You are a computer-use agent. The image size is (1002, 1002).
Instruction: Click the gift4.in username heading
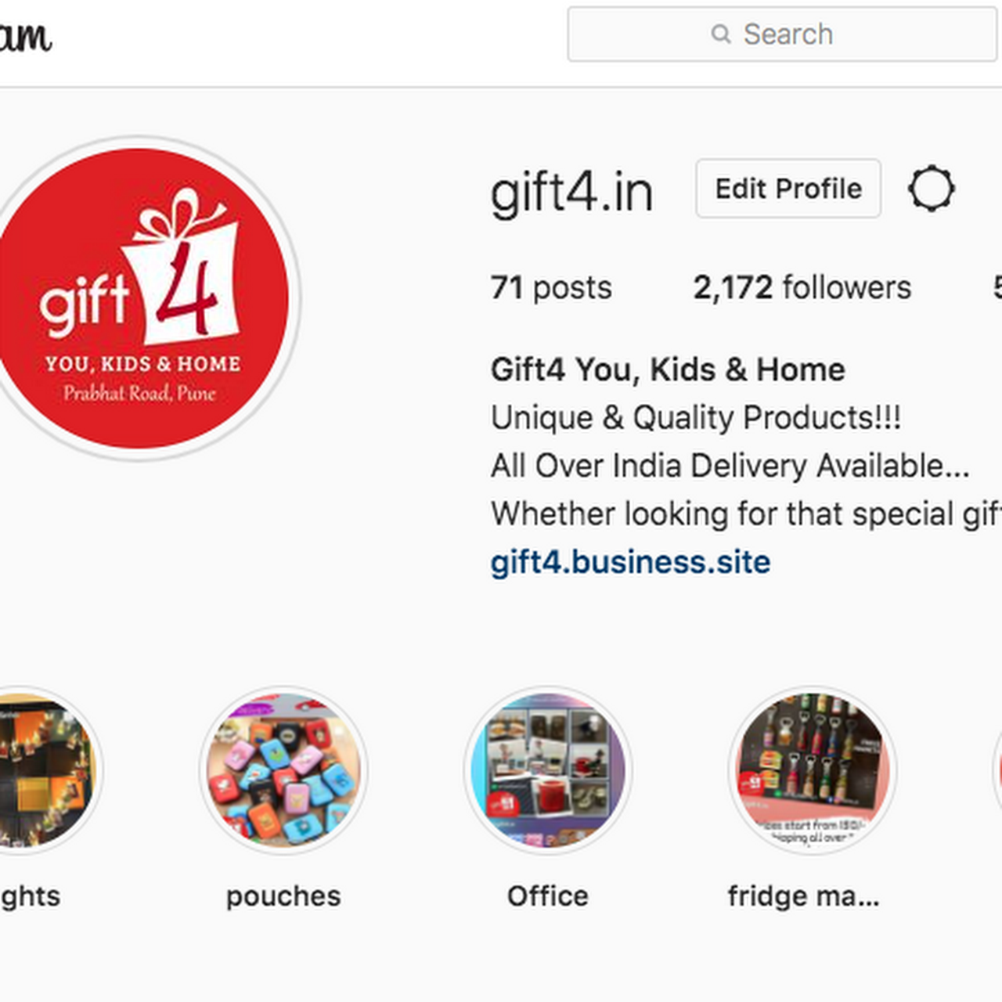click(x=571, y=192)
